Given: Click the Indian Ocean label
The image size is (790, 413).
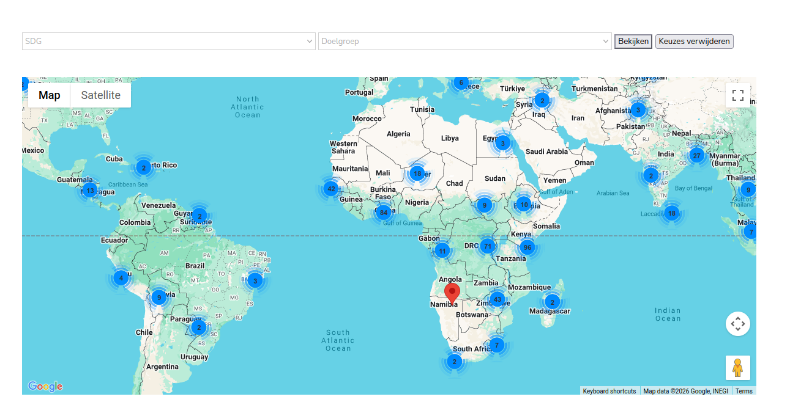Looking at the screenshot, I should pos(668,315).
